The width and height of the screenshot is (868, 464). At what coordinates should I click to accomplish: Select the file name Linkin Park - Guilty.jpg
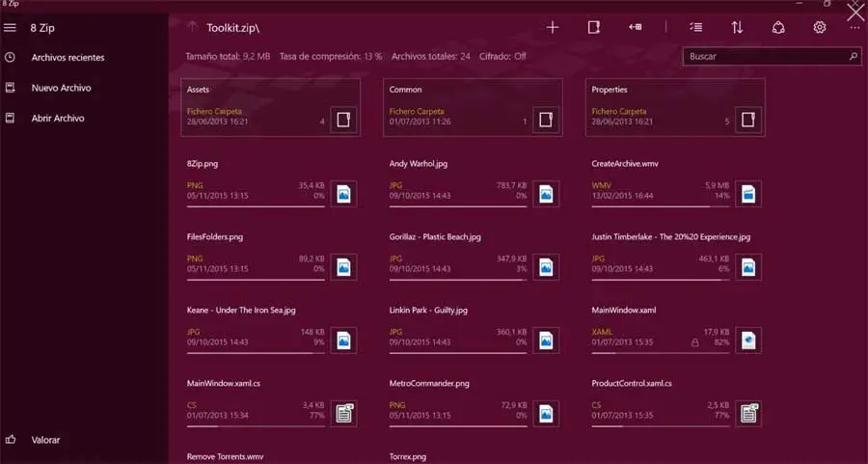428,310
